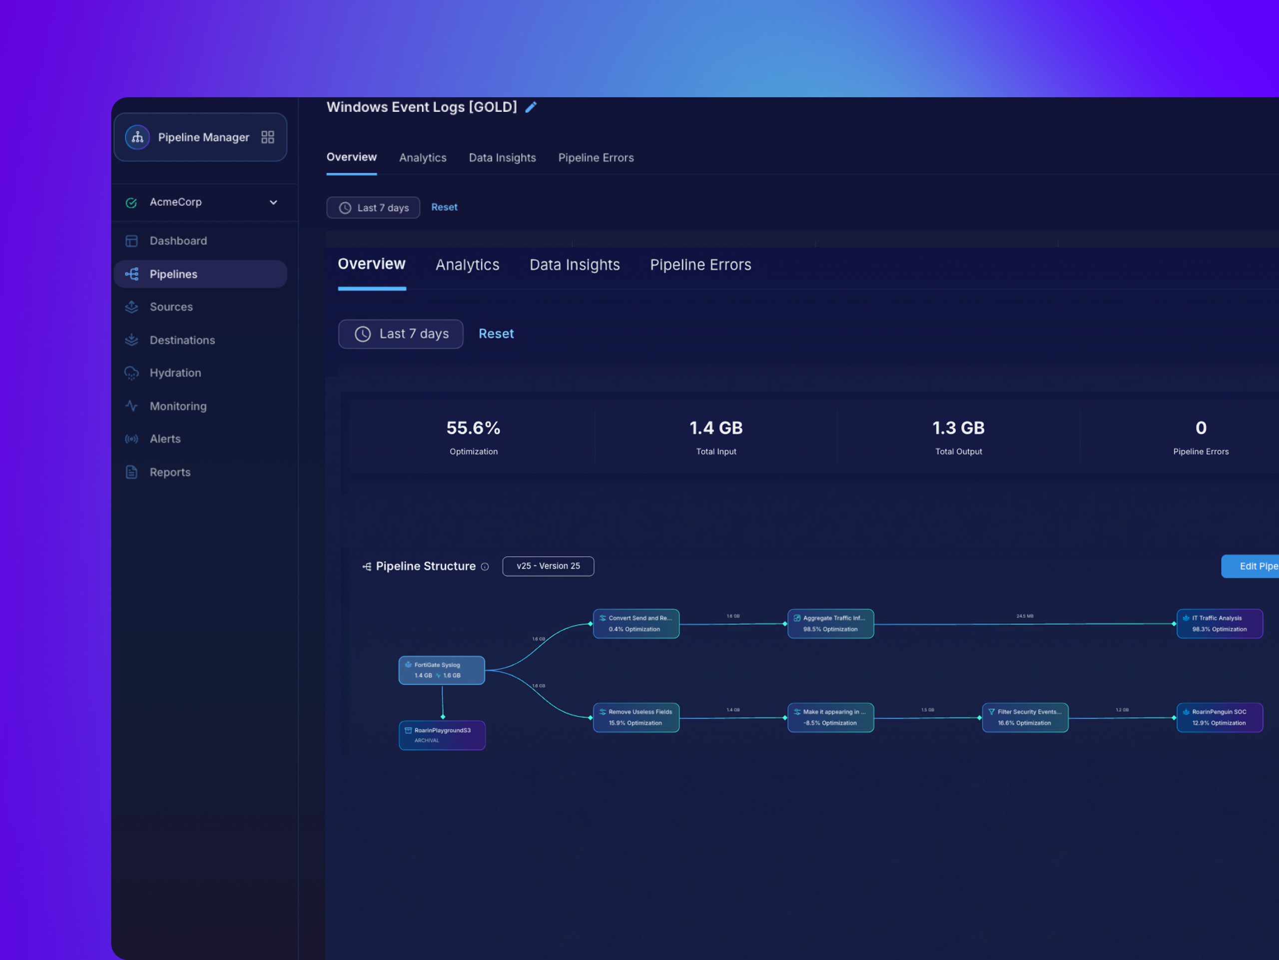Screen dimensions: 1279x960
Task: Select the Filter Security Events... node
Action: point(1025,718)
